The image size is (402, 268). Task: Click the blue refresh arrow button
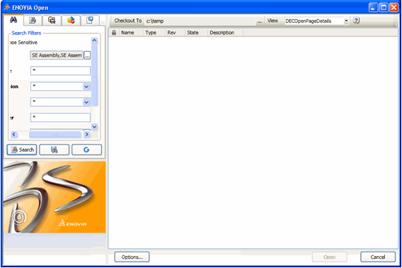(86, 150)
